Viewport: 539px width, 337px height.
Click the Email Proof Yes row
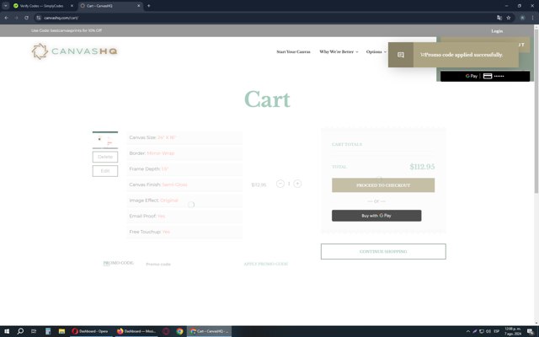pyautogui.click(x=184, y=217)
